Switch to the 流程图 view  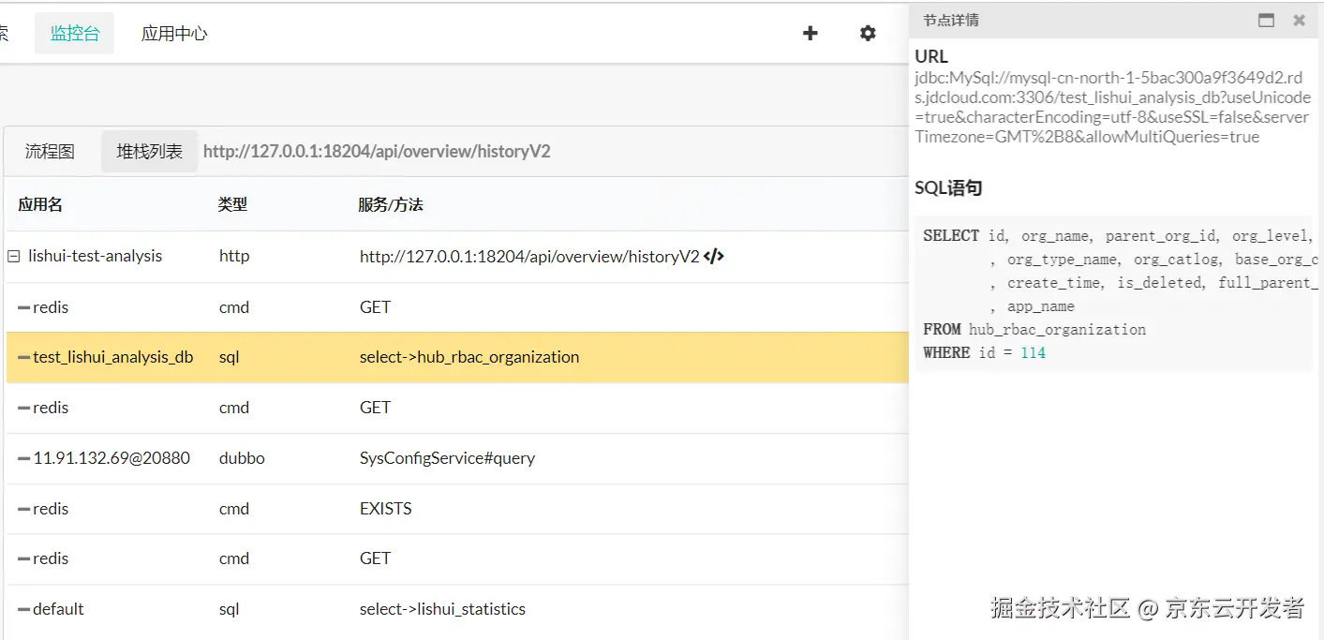tap(50, 152)
